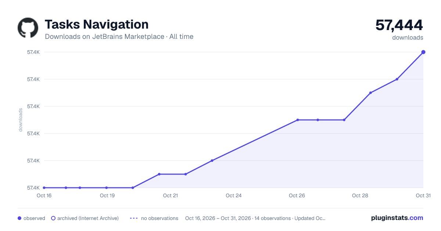Click the Oct 26 axis label

[297, 195]
